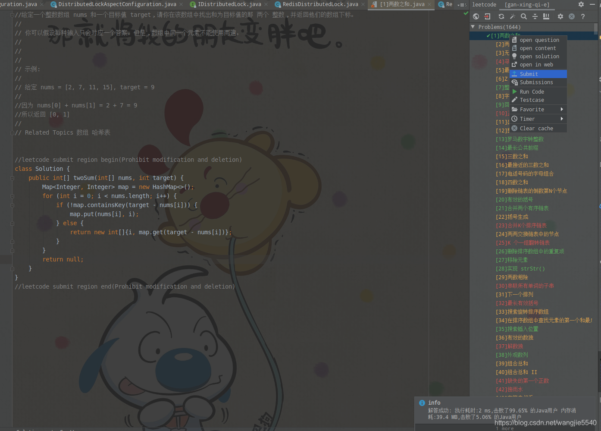
Task: Collapse all tree nodes icon
Action: point(535,16)
